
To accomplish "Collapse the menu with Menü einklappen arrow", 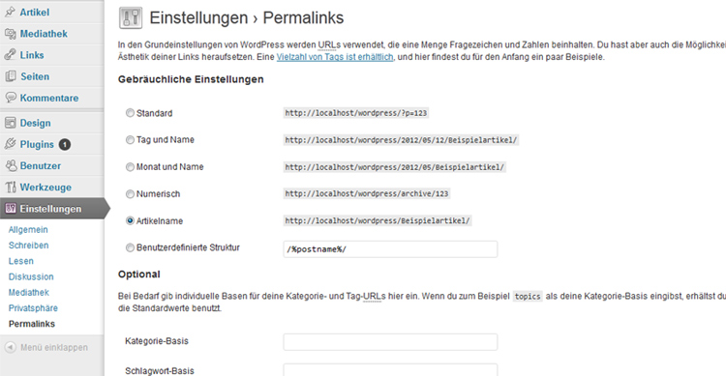I will [11, 347].
